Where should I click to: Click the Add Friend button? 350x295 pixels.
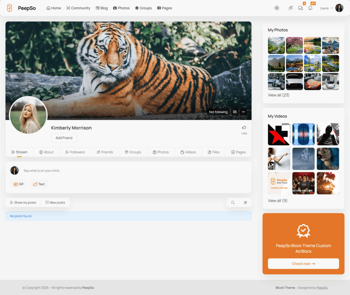tap(64, 138)
